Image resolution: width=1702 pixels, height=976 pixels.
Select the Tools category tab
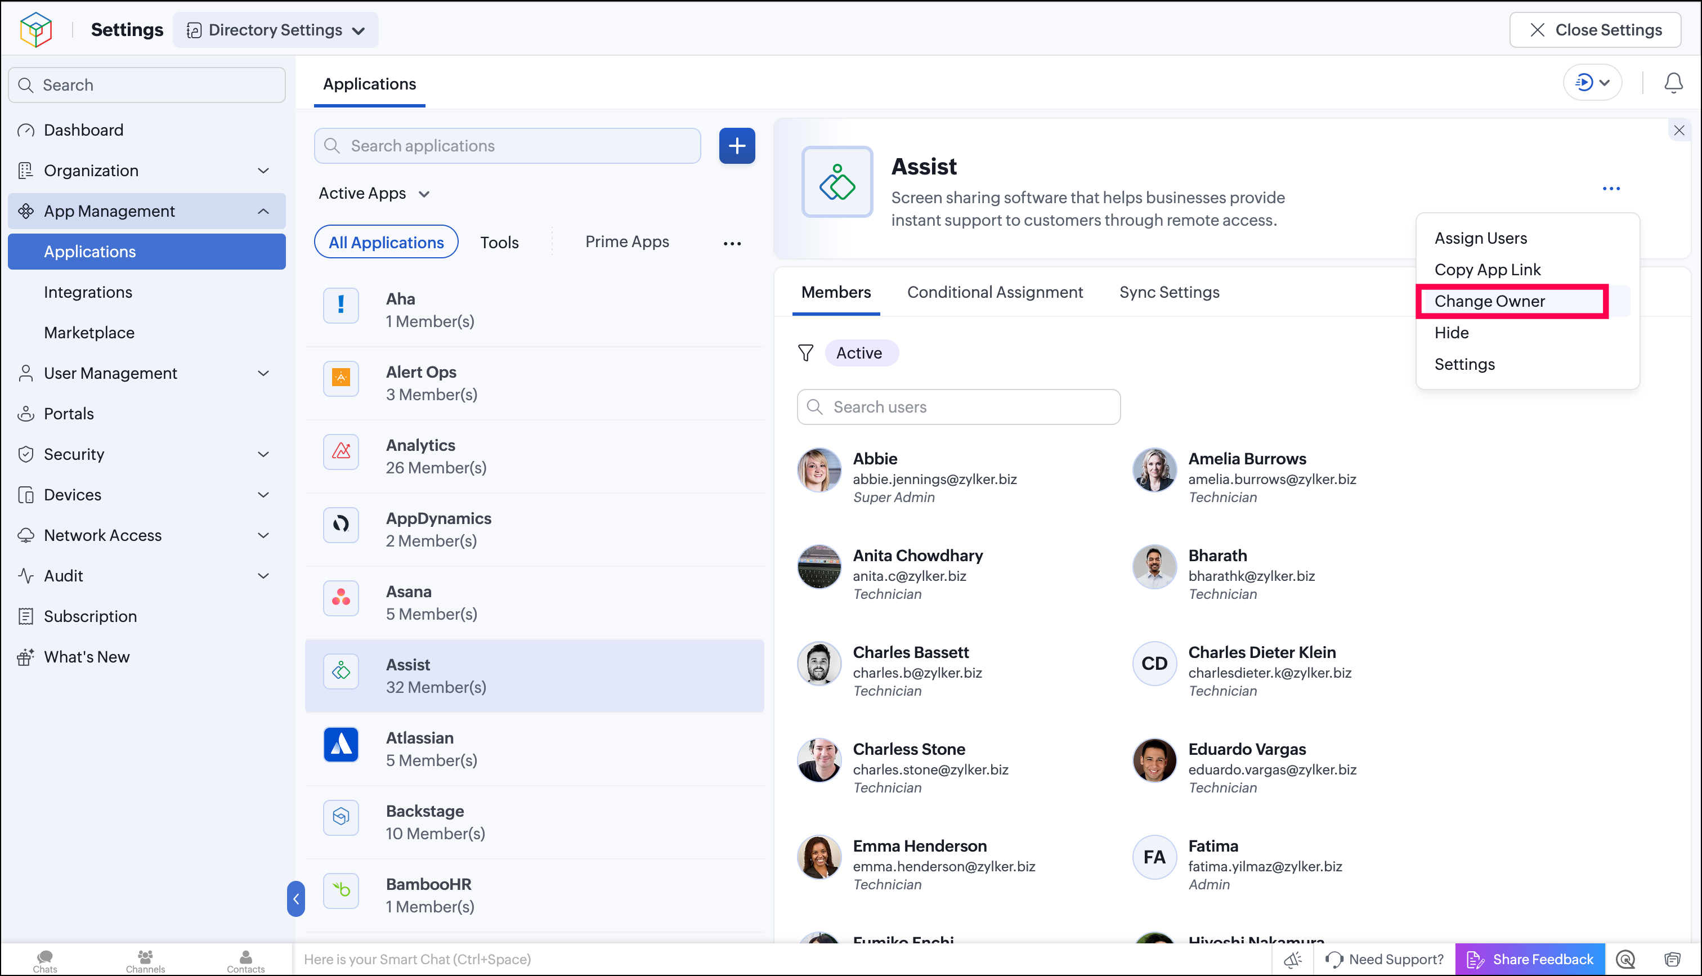[499, 242]
